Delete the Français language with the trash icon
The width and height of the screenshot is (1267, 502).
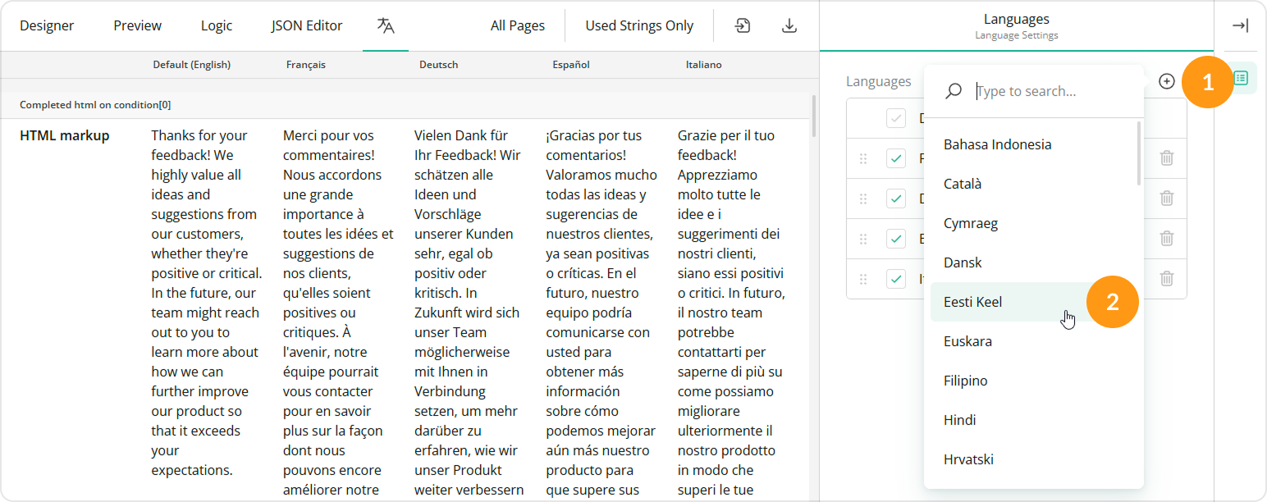tap(1166, 157)
